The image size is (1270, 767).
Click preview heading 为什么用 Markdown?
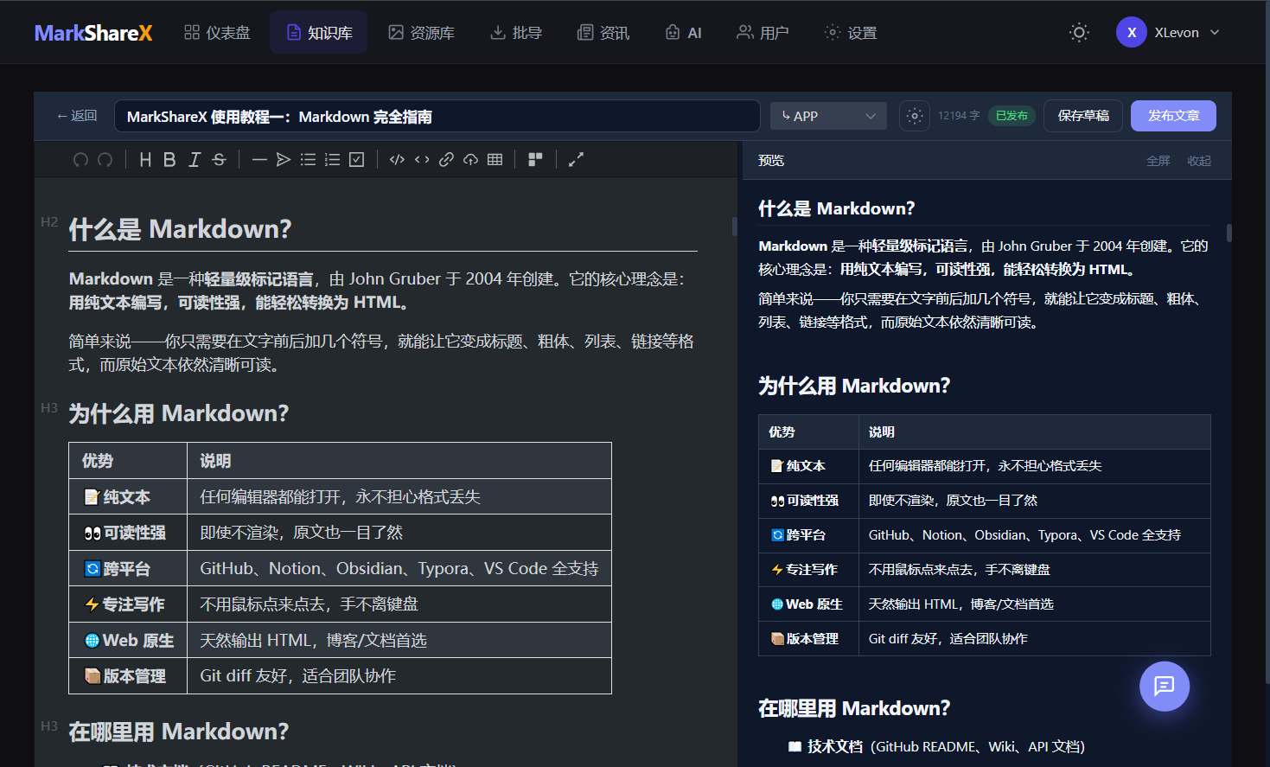(x=854, y=386)
